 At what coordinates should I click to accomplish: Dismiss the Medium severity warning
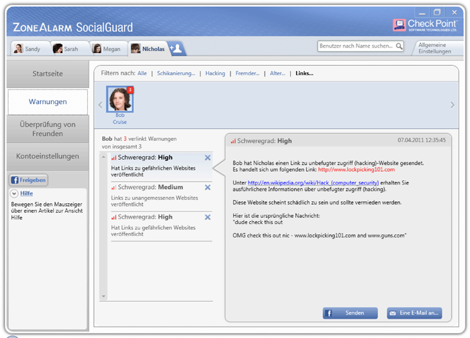coord(207,187)
